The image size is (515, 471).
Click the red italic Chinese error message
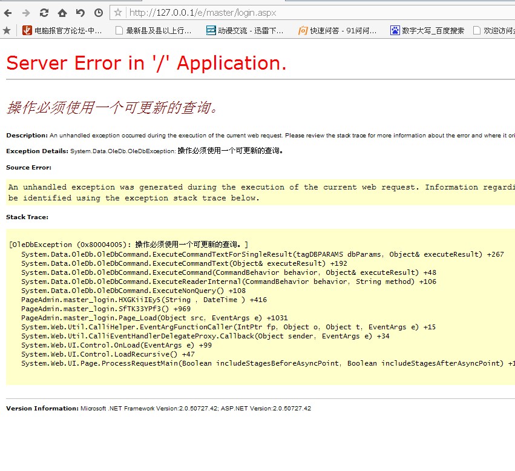point(112,108)
